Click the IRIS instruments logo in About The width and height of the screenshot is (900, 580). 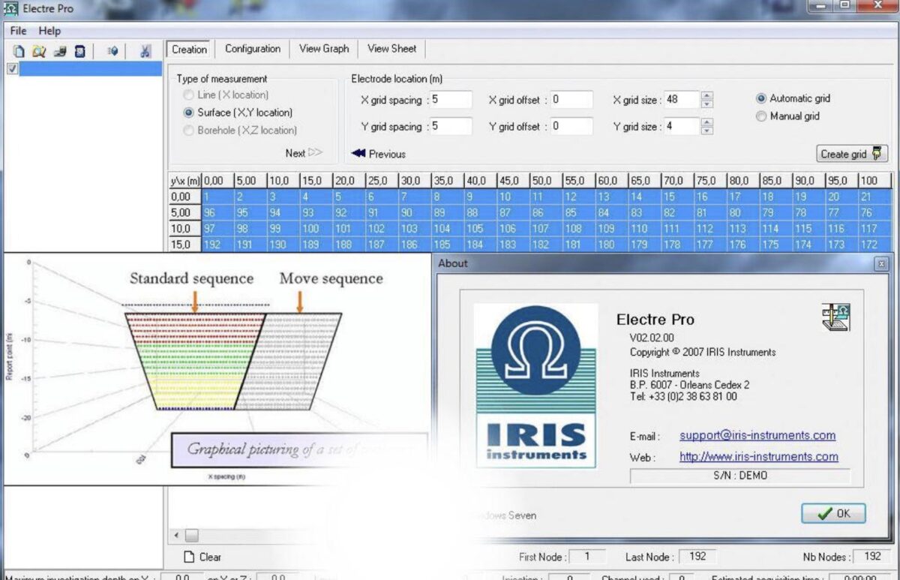(x=535, y=386)
